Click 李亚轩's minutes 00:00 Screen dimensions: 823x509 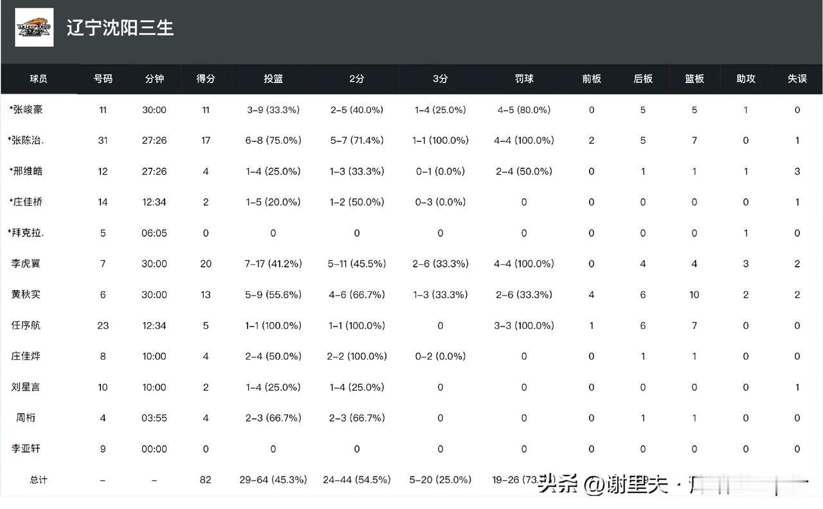tap(154, 449)
